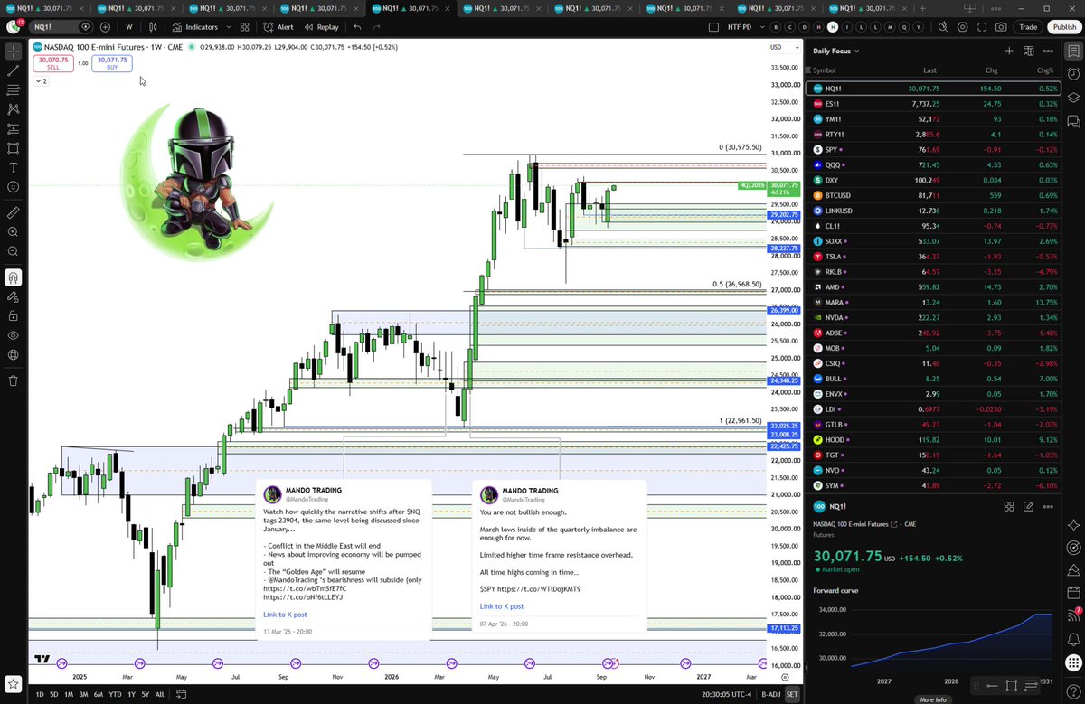Screen dimensions: 1085x704
Task: Select the YTD date range
Action: pyautogui.click(x=115, y=693)
